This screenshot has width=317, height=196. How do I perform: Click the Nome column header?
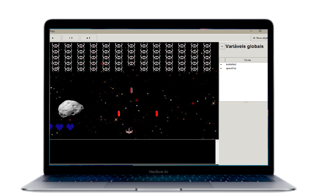(x=247, y=60)
